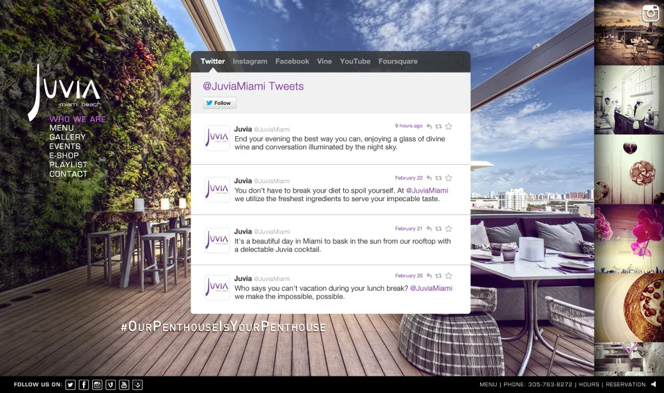Open the chocolate dessert Instagram thumbnail

tap(629, 169)
